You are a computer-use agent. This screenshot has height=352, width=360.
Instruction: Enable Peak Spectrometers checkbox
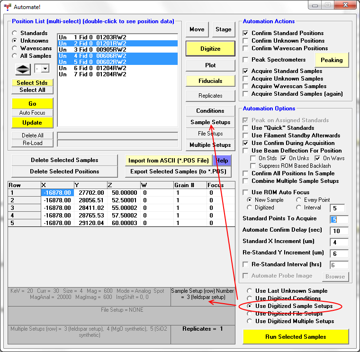[246, 60]
